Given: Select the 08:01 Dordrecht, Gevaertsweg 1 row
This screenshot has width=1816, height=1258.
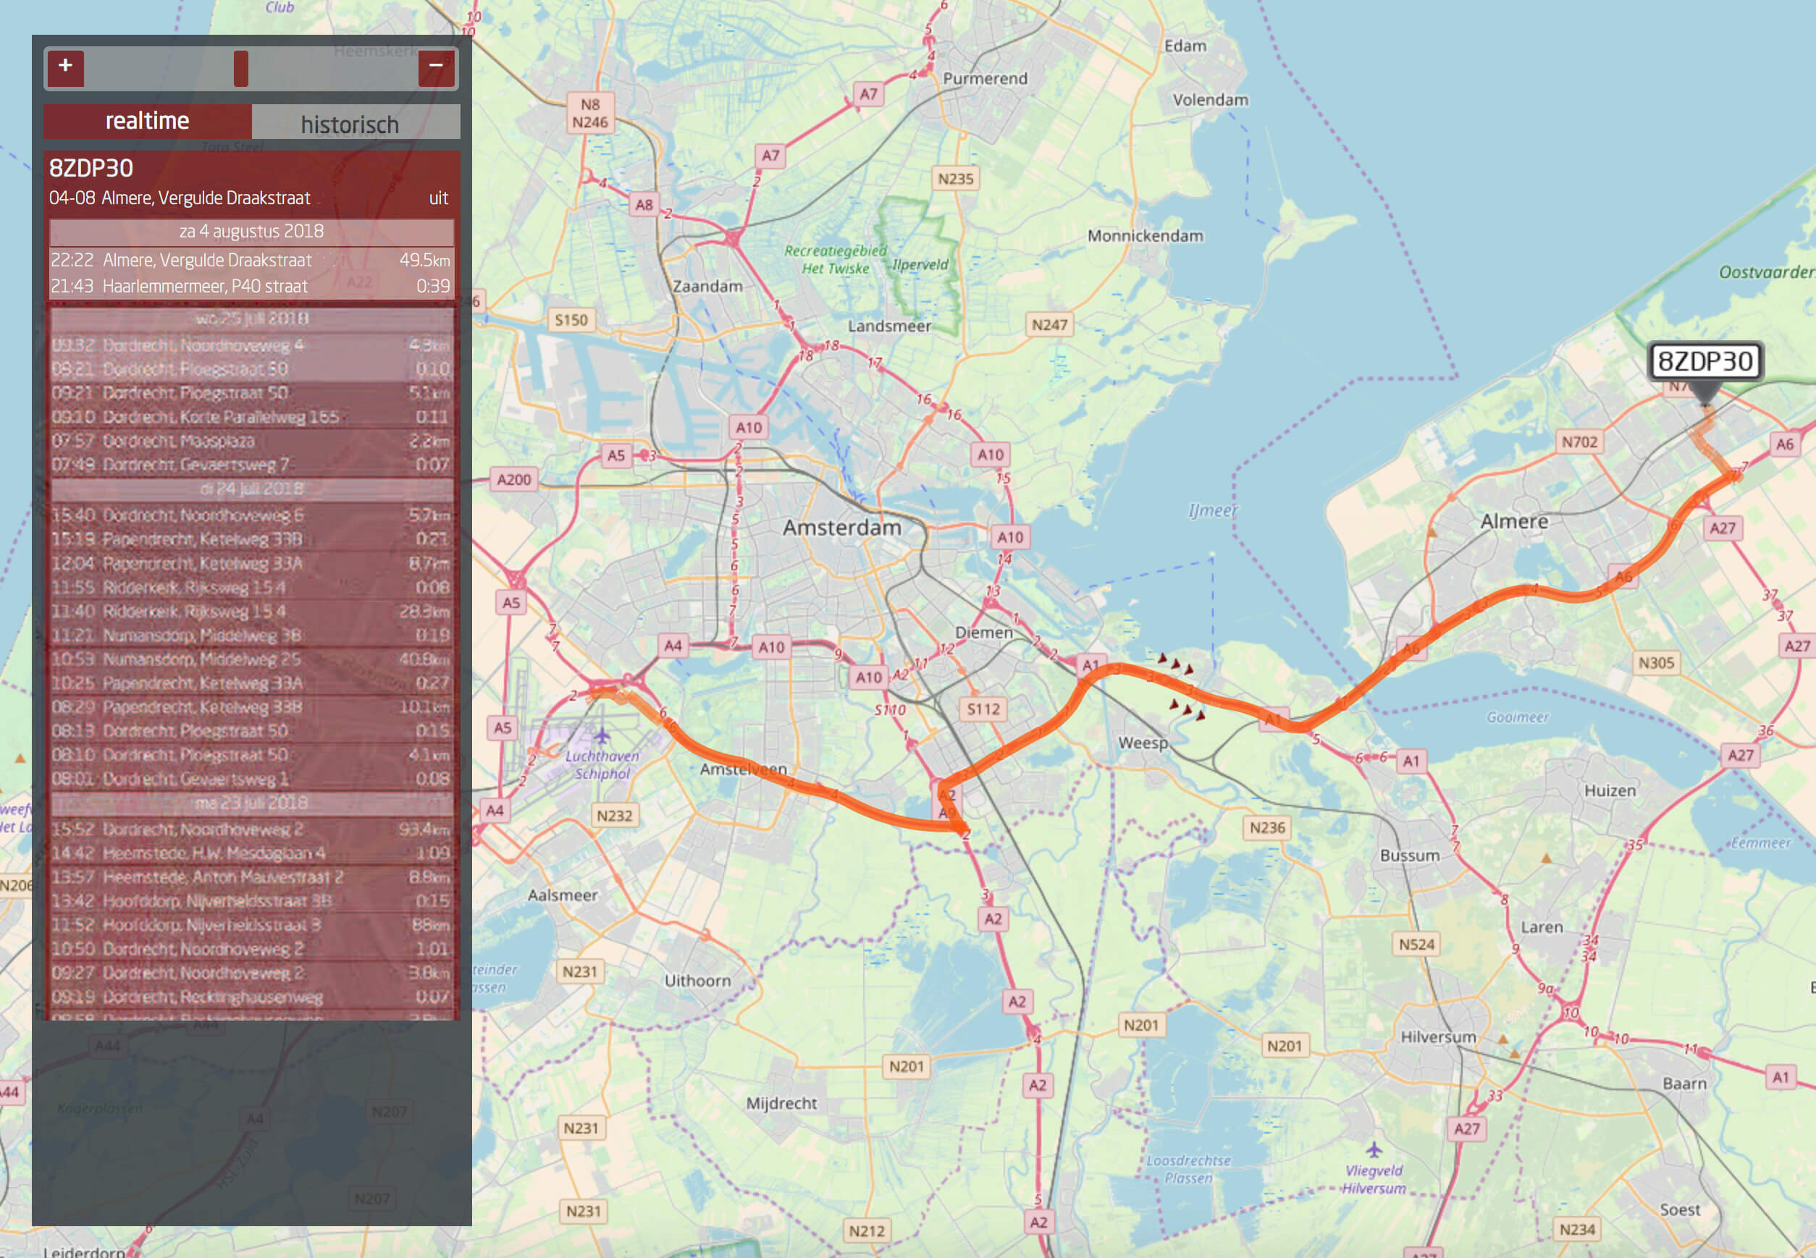Looking at the screenshot, I should 251,779.
